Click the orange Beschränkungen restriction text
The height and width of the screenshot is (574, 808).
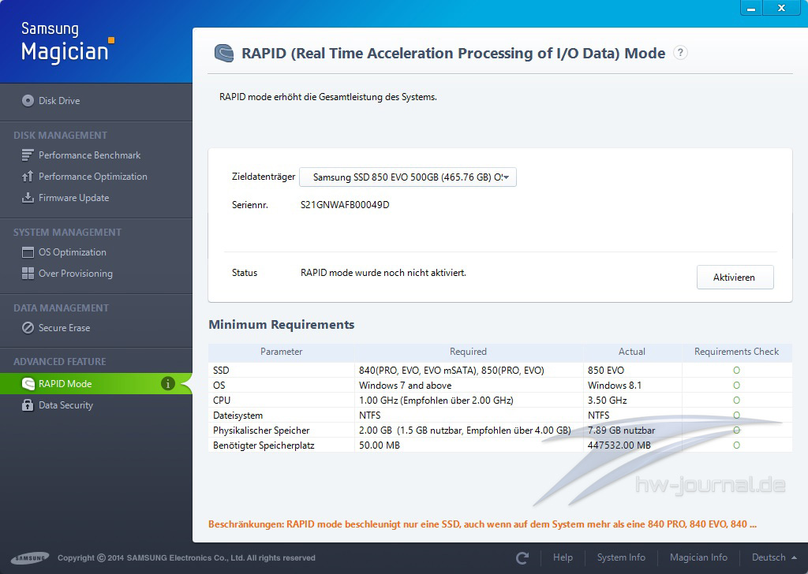[x=482, y=524]
